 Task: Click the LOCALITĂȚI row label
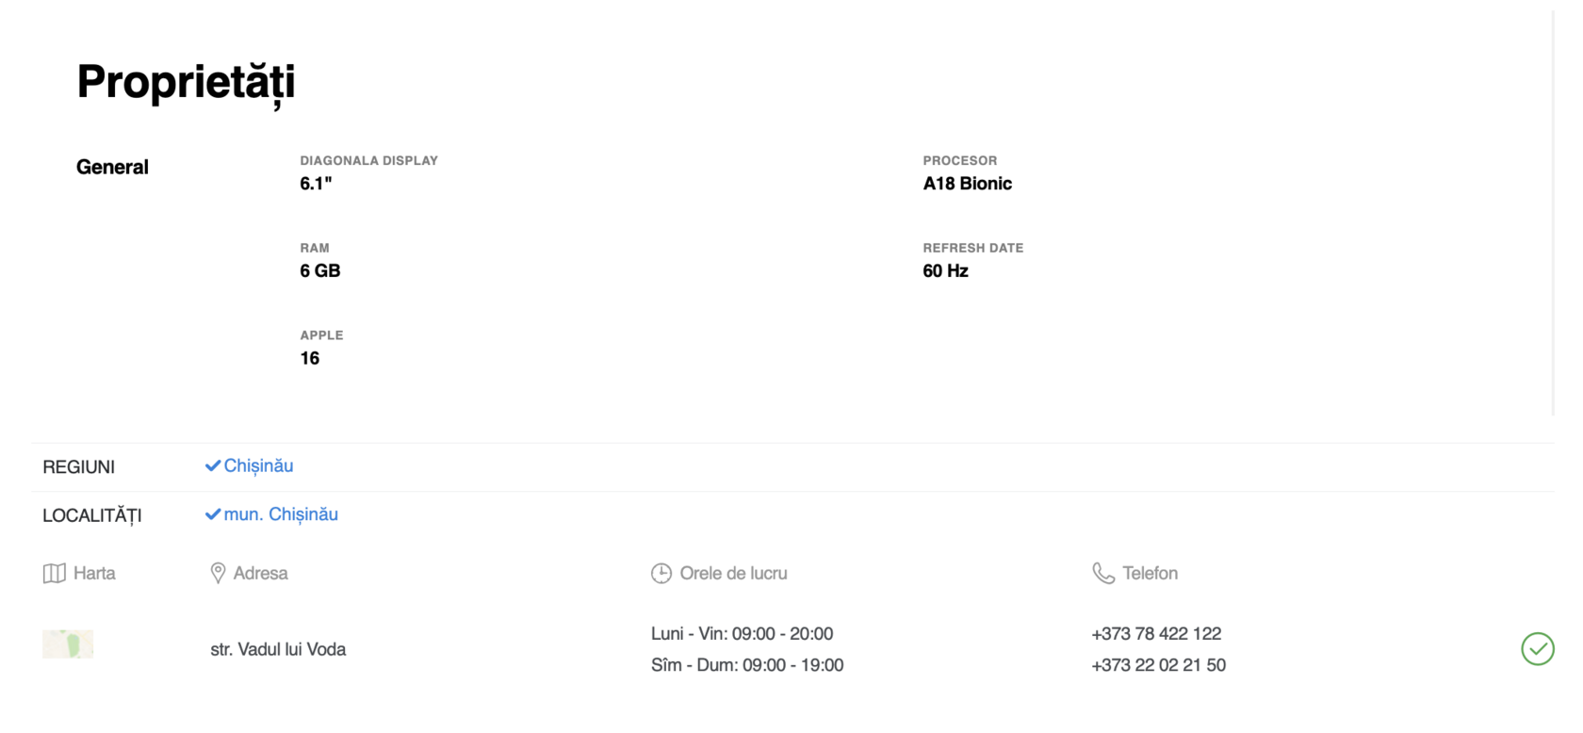click(x=91, y=516)
